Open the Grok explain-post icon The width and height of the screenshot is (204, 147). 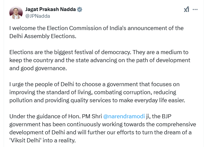[x=186, y=9]
